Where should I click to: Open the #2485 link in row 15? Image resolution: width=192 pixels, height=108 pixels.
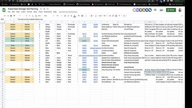(x=84, y=25)
